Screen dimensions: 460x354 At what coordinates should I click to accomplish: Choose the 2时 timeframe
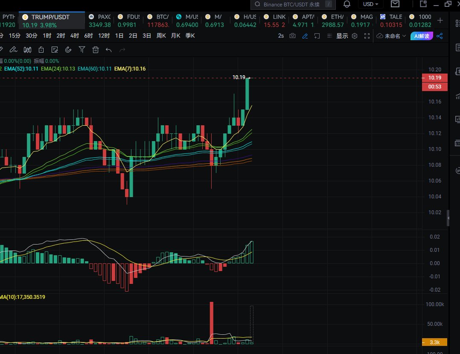tap(61, 36)
